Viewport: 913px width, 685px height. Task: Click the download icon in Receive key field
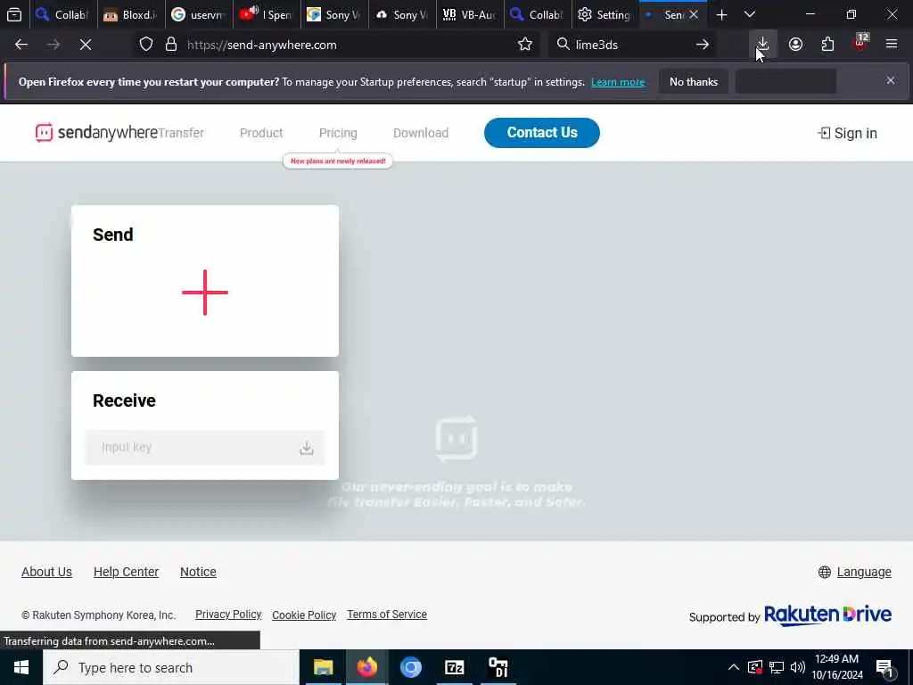pyautogui.click(x=307, y=448)
